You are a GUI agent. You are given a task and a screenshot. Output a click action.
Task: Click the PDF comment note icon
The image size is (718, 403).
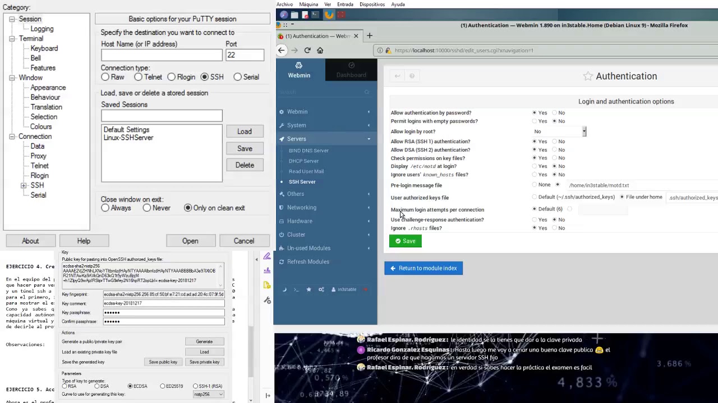click(x=267, y=285)
